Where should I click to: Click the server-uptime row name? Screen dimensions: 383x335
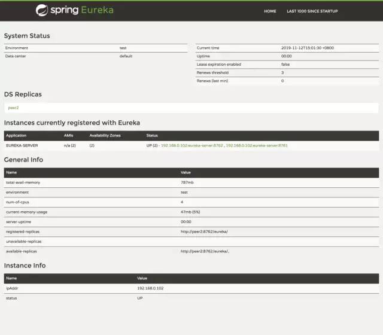tap(19, 222)
